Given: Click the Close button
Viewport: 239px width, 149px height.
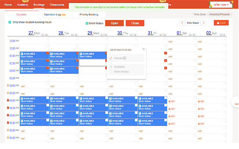Looking at the screenshot, I should [x=135, y=23].
